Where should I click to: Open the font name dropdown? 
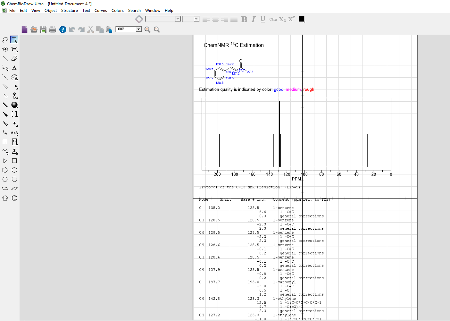point(178,19)
